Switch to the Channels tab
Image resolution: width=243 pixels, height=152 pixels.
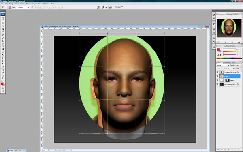(x=227, y=62)
